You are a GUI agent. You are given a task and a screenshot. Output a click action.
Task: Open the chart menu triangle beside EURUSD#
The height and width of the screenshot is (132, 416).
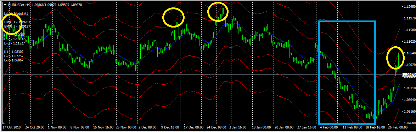(5, 5)
